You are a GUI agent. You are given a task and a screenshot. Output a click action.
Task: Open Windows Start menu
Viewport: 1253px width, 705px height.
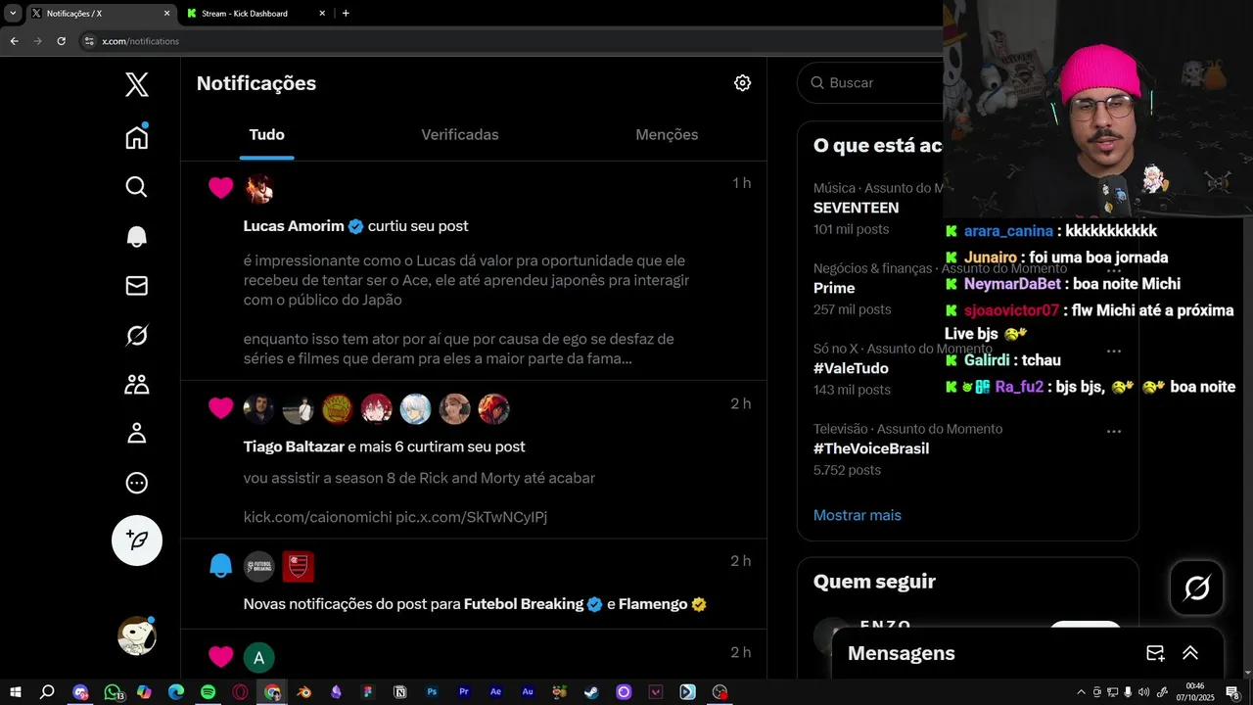(x=15, y=692)
